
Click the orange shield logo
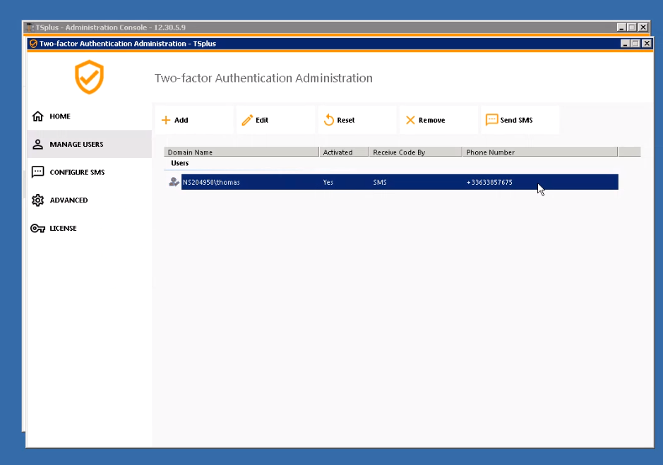pos(90,77)
